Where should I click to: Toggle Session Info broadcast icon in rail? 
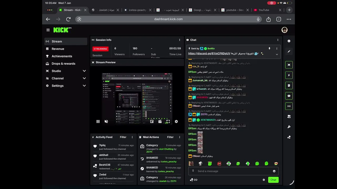[289, 106]
